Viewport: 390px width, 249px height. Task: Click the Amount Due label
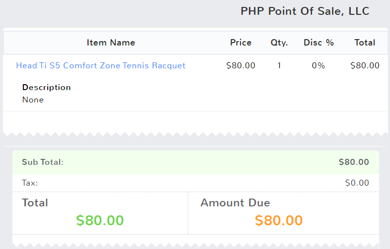[x=235, y=202]
